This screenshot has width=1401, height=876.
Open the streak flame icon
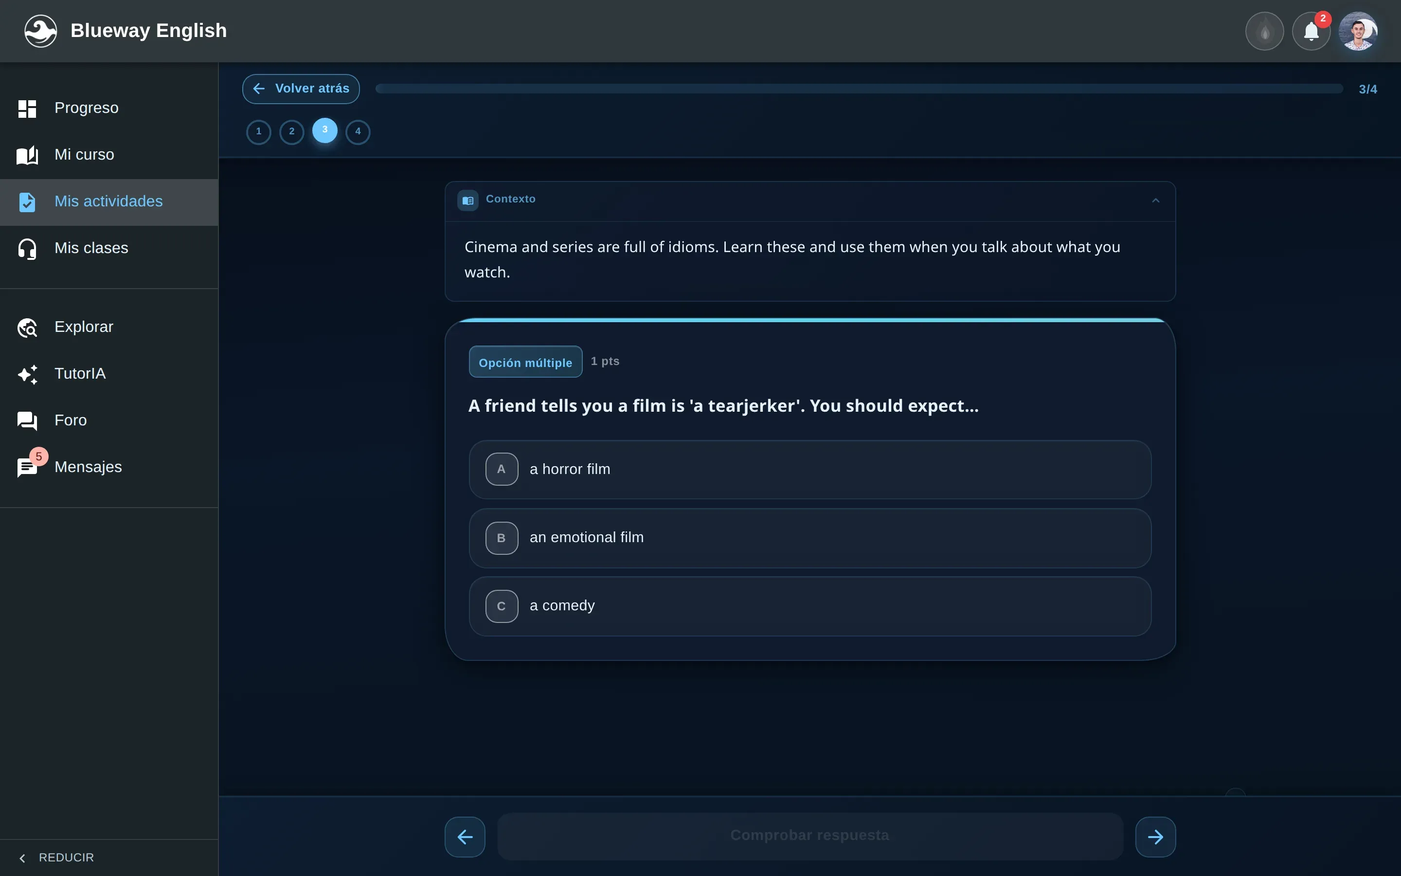[x=1264, y=31]
